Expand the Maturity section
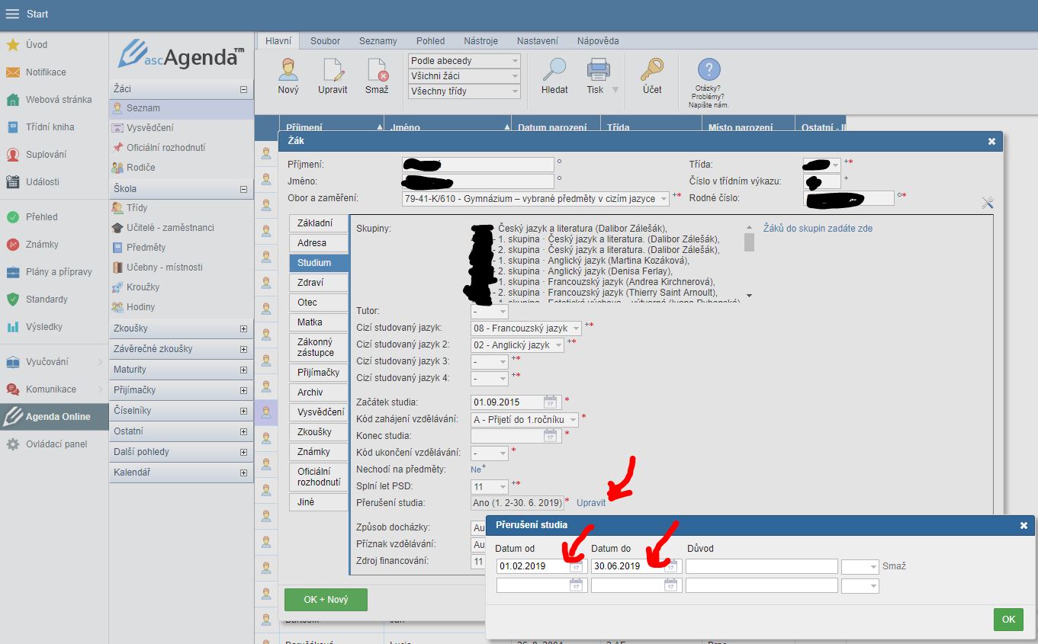The image size is (1038, 644). point(244,370)
